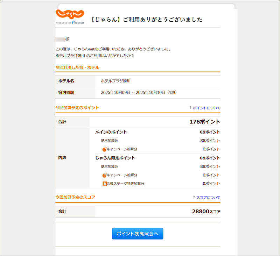This screenshot has width=280, height=256.
Task: Click the メインのポイント row label
Action: (111, 132)
